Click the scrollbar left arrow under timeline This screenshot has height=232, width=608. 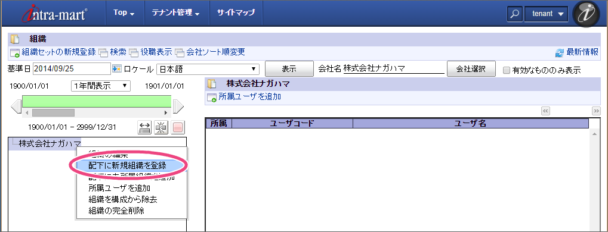coord(26,113)
